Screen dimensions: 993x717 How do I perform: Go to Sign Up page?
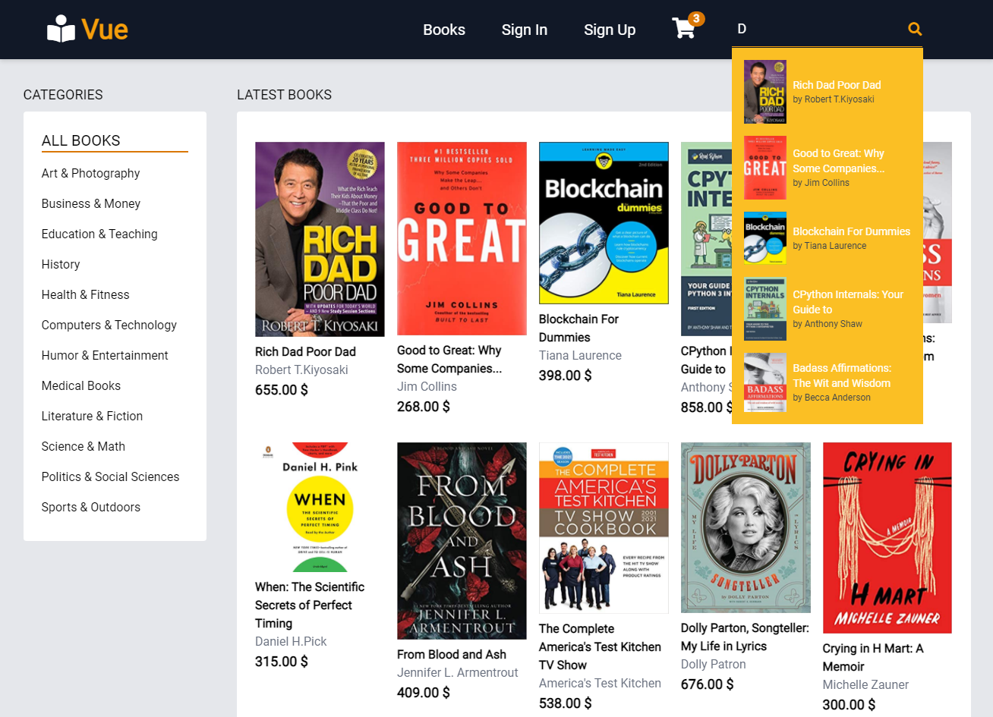coord(610,30)
